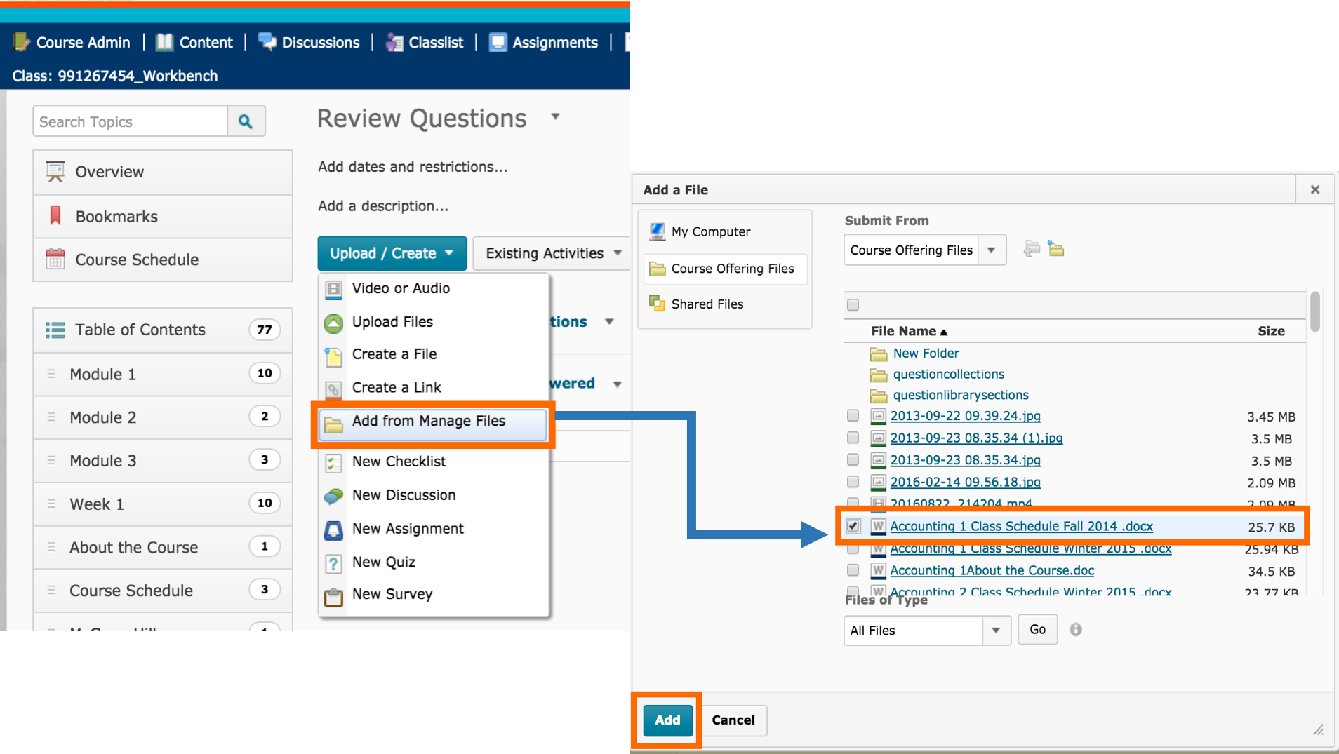
Task: Open the 2013-09-23 08.35.34.jpg file link
Action: (x=965, y=459)
